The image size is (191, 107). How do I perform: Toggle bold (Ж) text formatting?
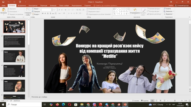coord(43,13)
